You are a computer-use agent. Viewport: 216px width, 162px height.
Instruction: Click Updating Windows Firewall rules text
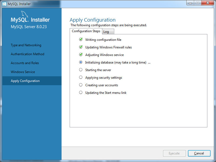[109, 47]
